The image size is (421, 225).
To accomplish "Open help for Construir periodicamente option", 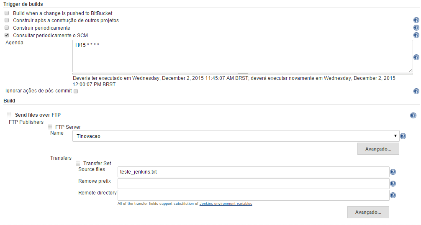I will pyautogui.click(x=416, y=28).
